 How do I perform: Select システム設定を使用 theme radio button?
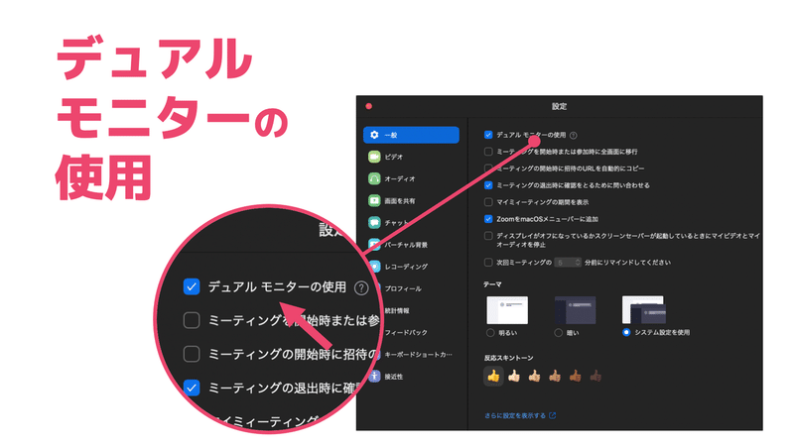coord(626,332)
